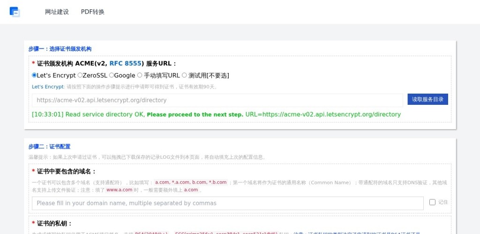Screen dimensions: 480x234
Task: Select the 手动填写URL radio option
Action: 140,75
